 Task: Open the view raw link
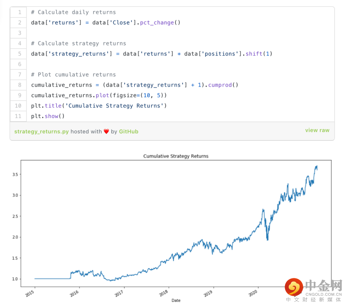[x=317, y=130]
